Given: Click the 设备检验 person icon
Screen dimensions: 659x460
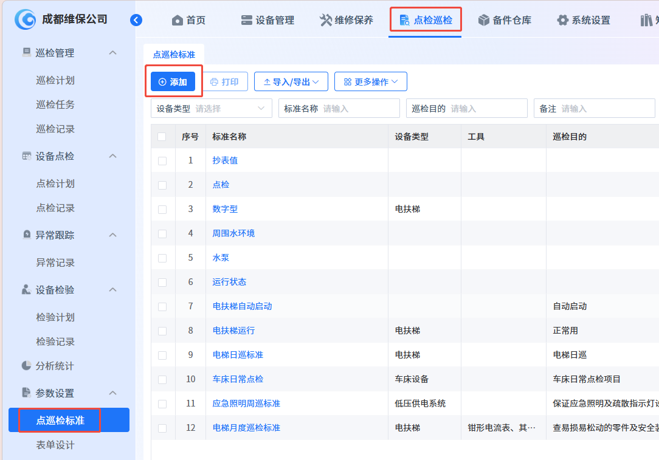Looking at the screenshot, I should pos(27,289).
